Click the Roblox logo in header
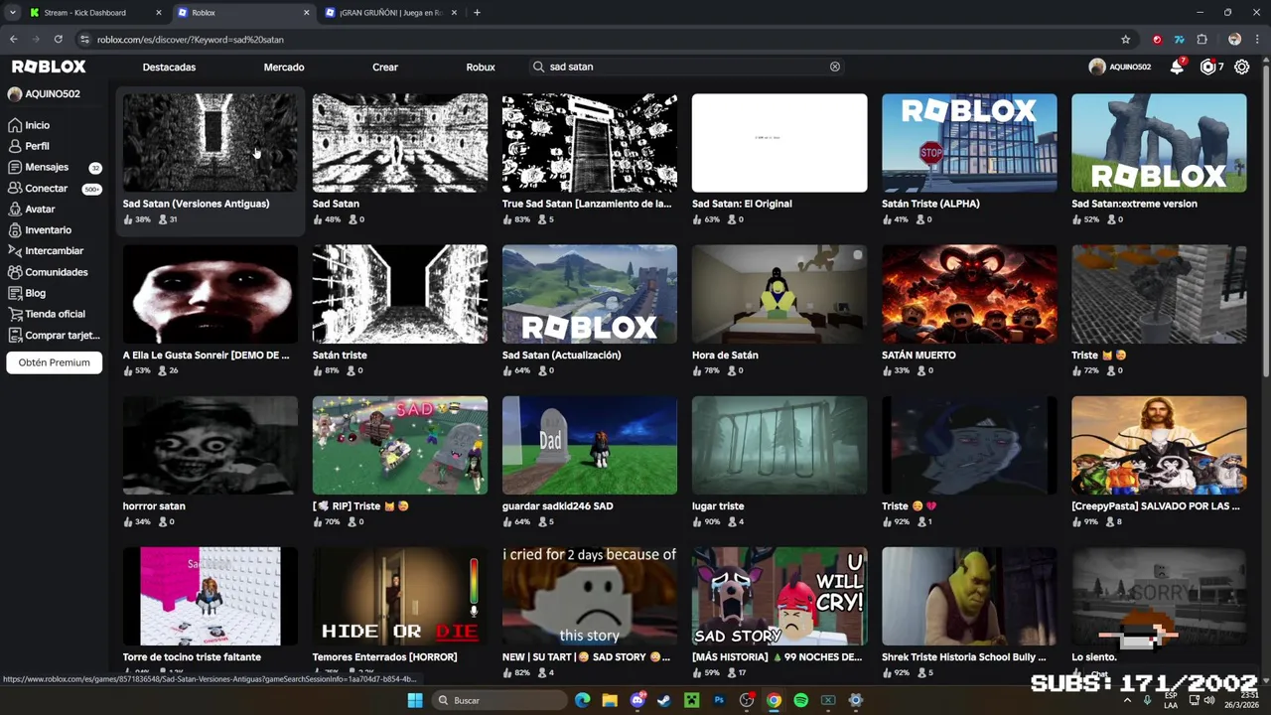Screen dimensions: 1271x715 (x=49, y=67)
